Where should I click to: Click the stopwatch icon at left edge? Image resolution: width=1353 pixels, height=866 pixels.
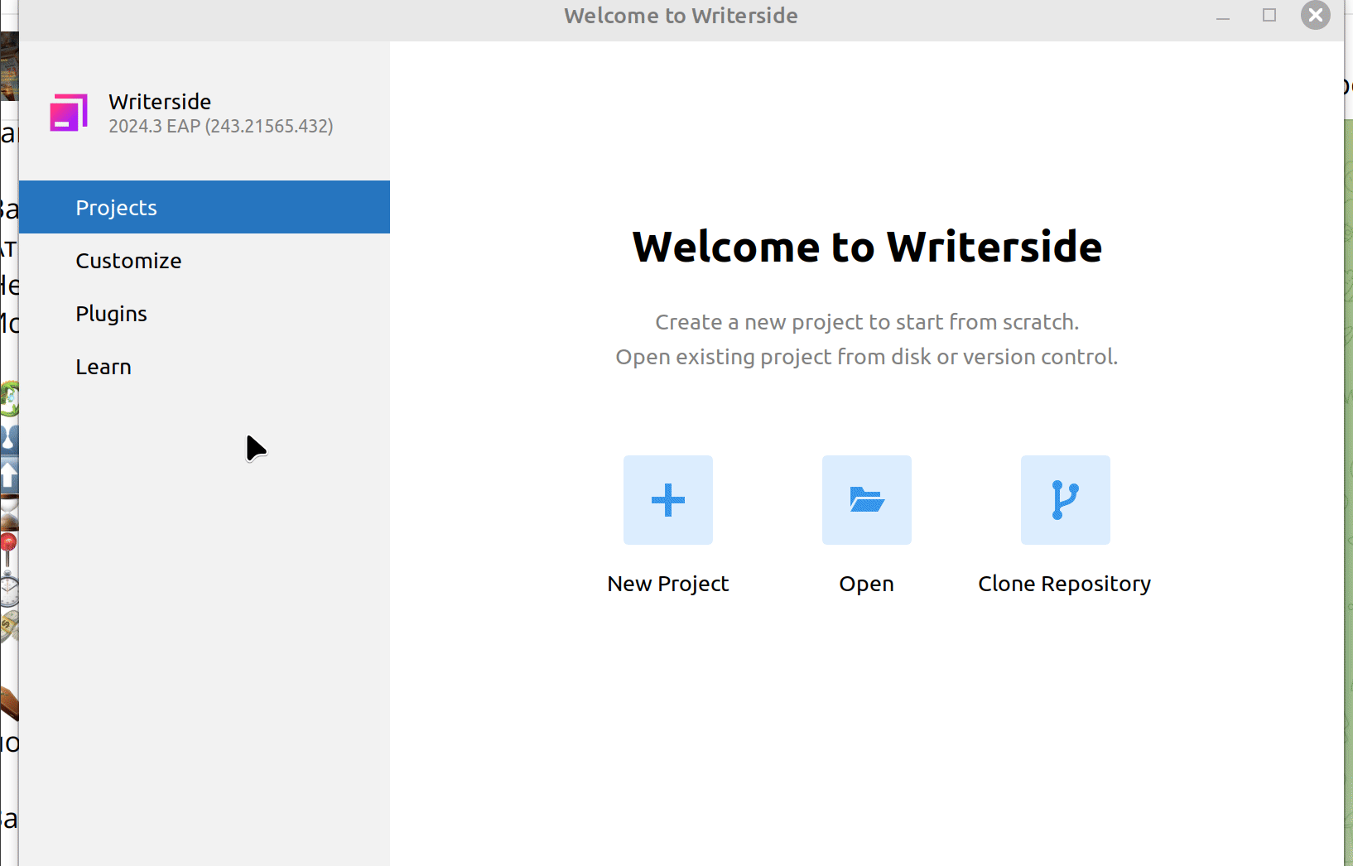tap(8, 589)
